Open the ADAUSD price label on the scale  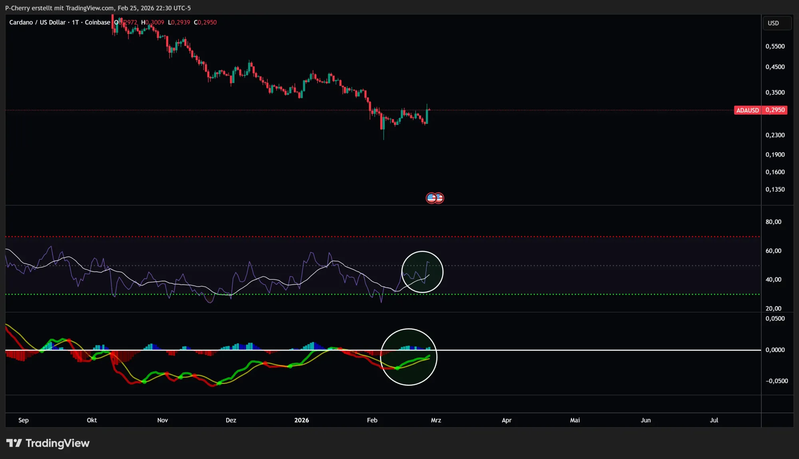point(760,110)
